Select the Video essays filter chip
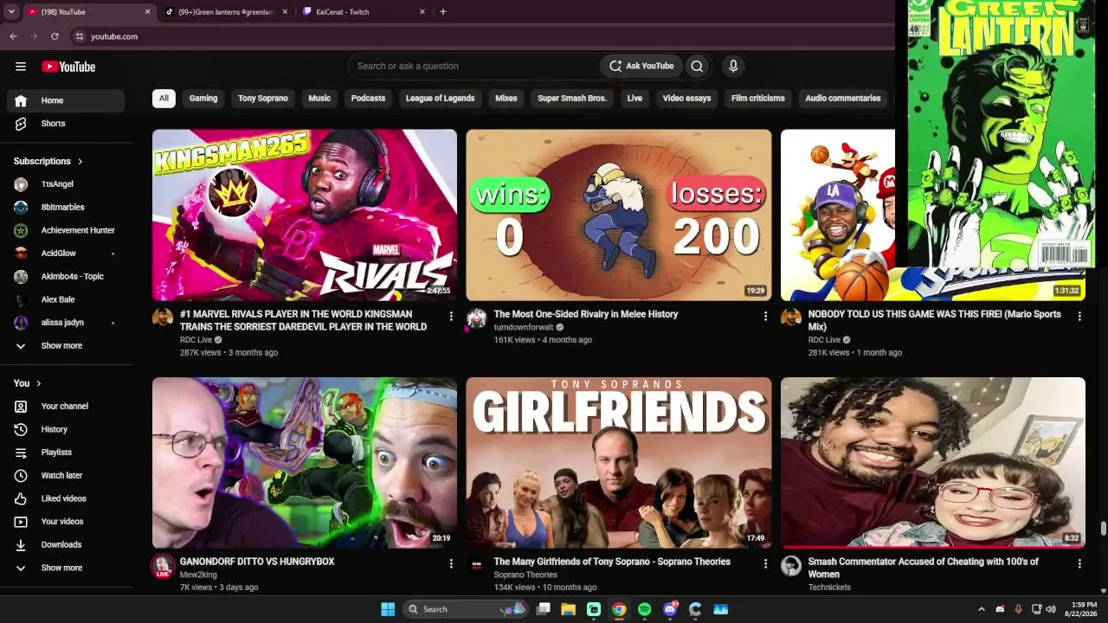The height and width of the screenshot is (623, 1108). 686,99
